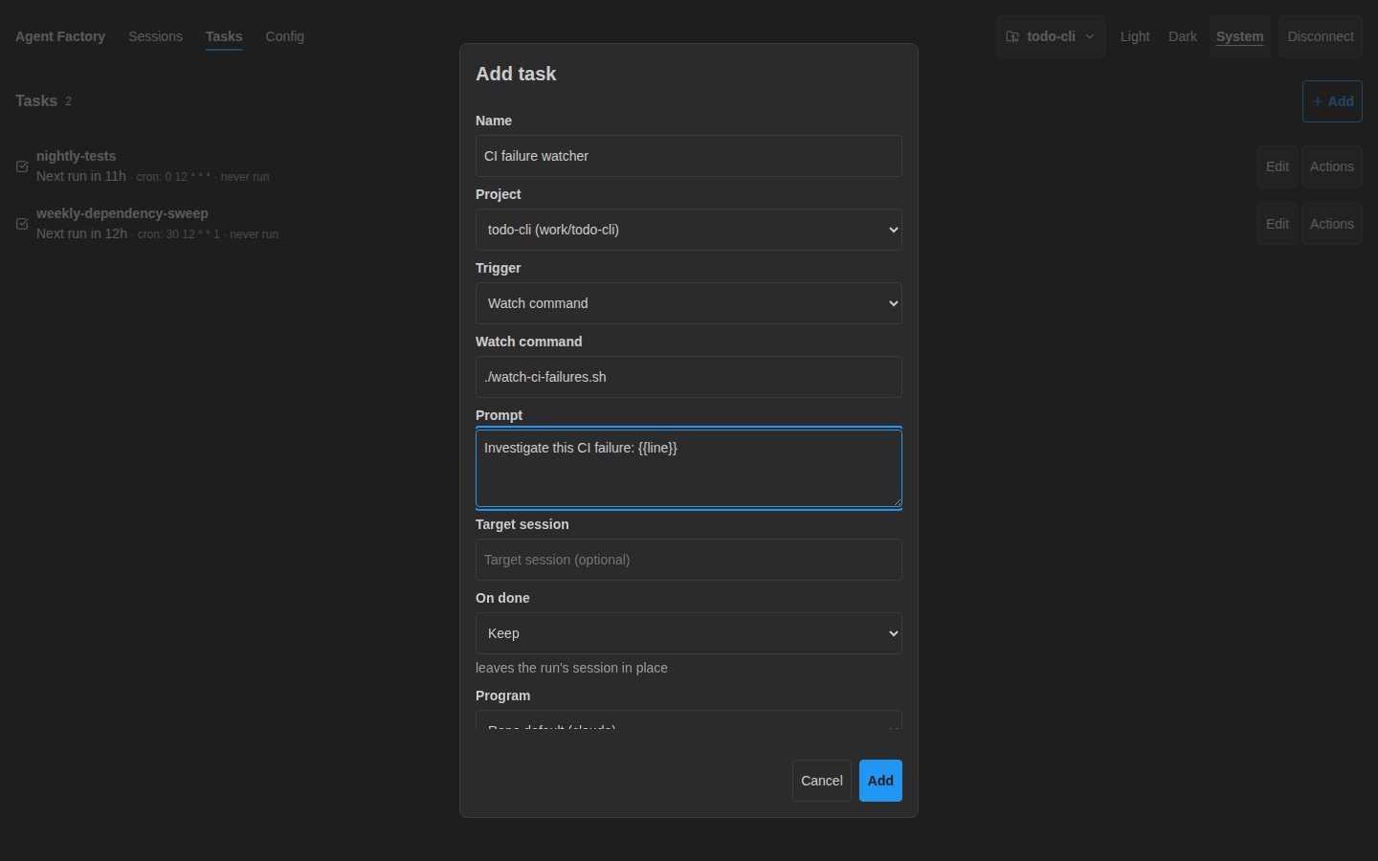1378x861 pixels.
Task: Click the 'cron: 0 12 * * *' text
Action: [x=173, y=177]
